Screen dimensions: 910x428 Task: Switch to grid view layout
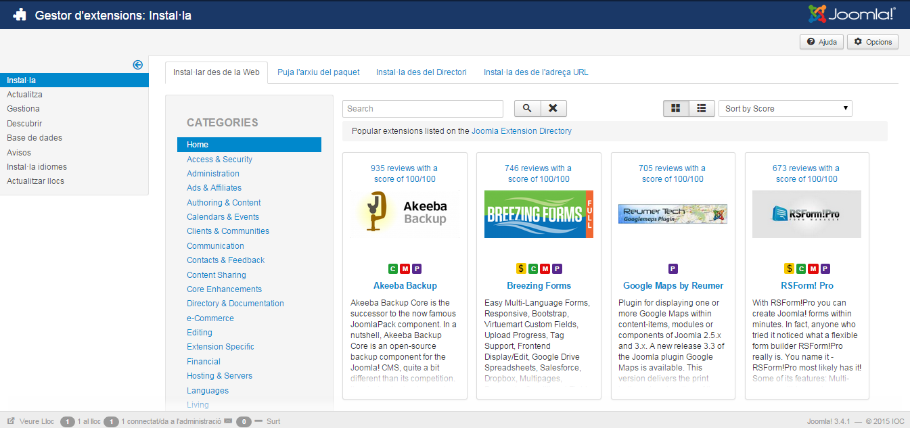pyautogui.click(x=676, y=108)
